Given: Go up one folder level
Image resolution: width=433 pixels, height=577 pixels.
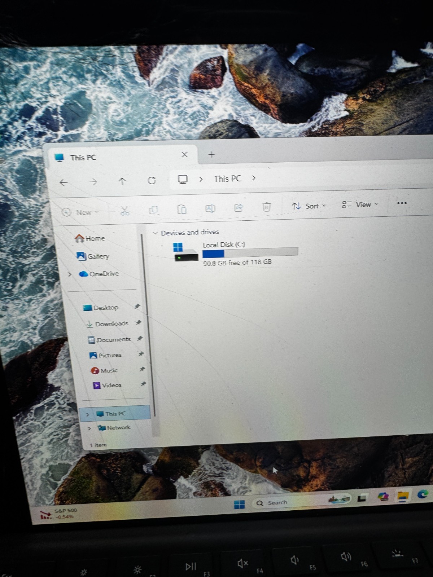Looking at the screenshot, I should [x=122, y=181].
